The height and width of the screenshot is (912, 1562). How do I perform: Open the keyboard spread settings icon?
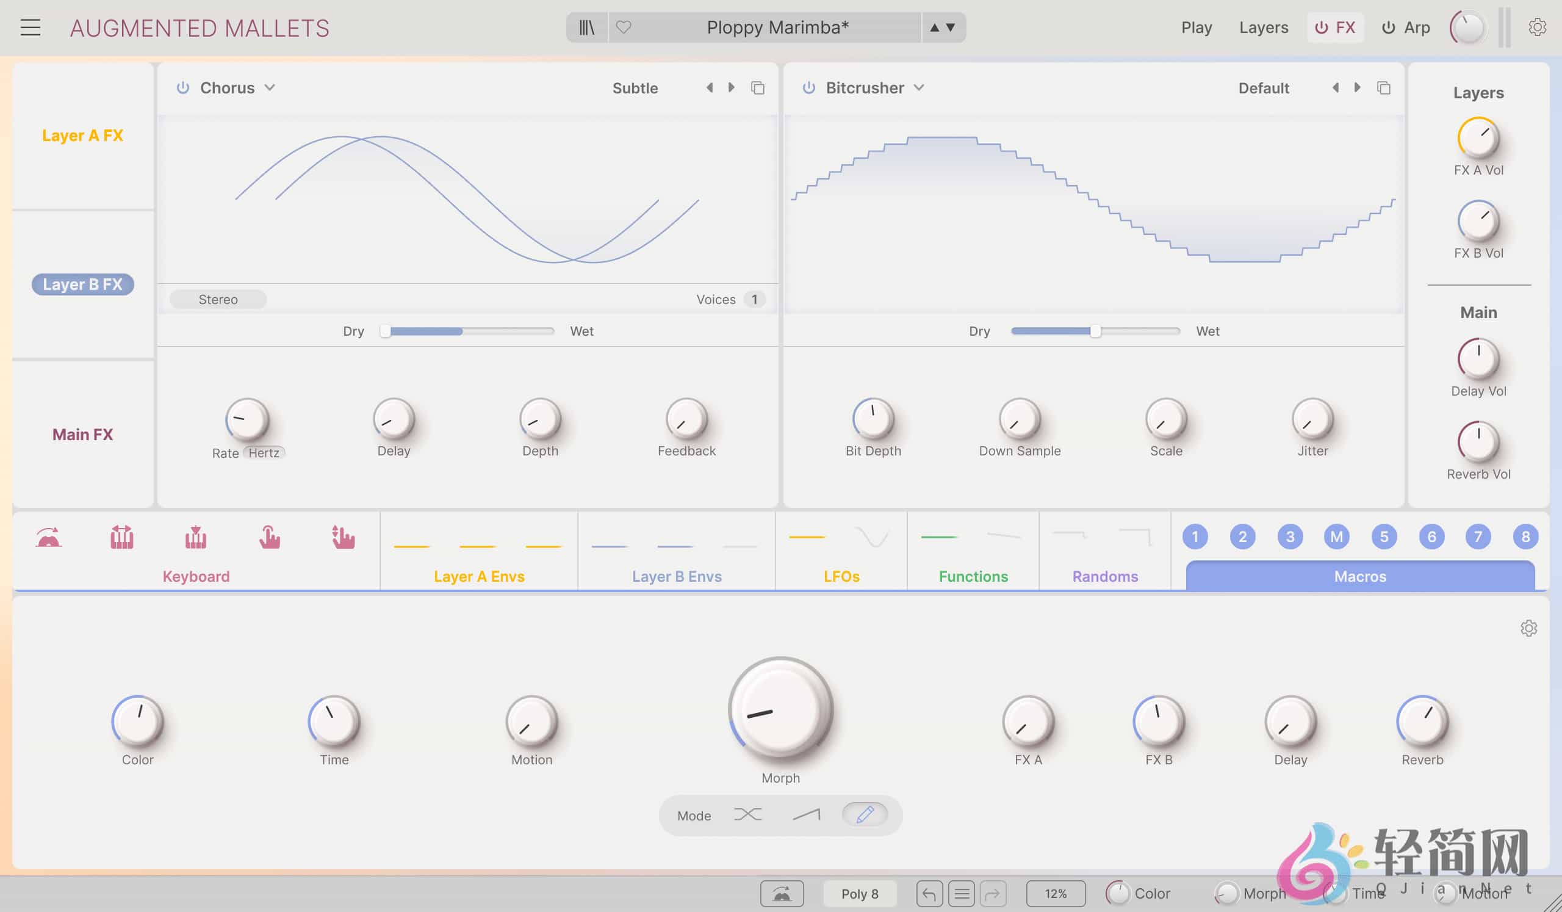coord(121,537)
